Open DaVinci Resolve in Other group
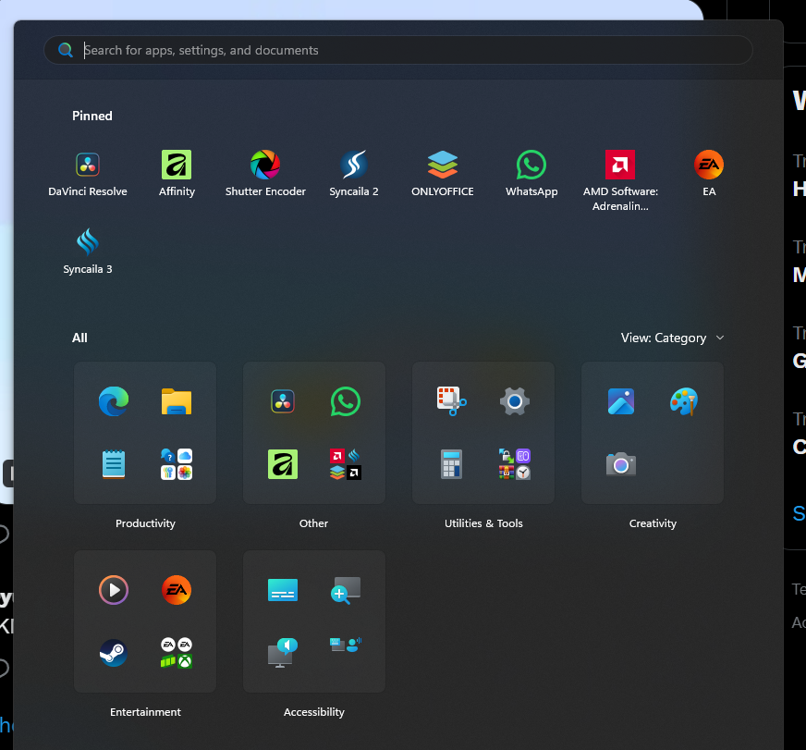Screen dimensions: 806x750 tap(283, 401)
